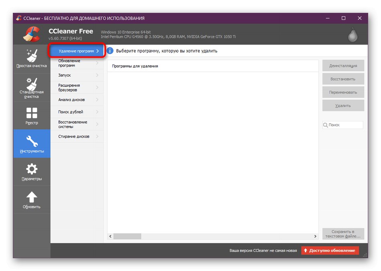Select Удаление программ menu item
Screen dimensions: 381x271
click(x=77, y=51)
